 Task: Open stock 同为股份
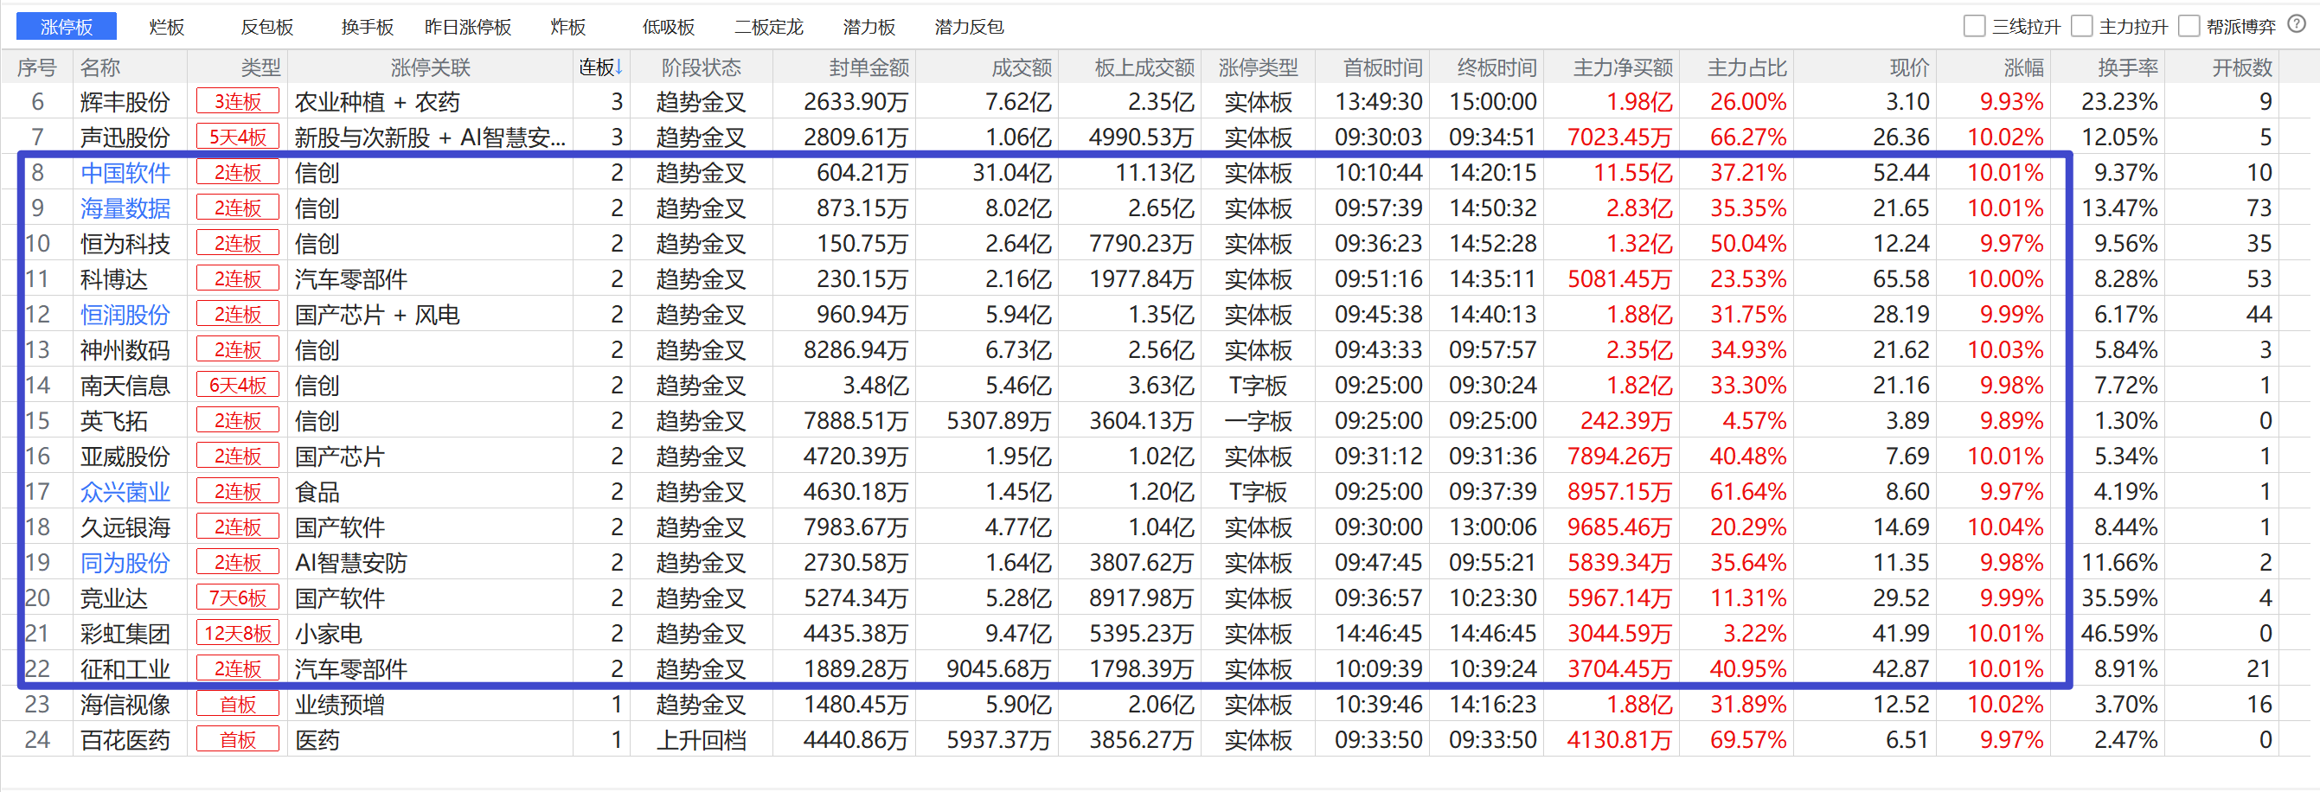click(125, 563)
